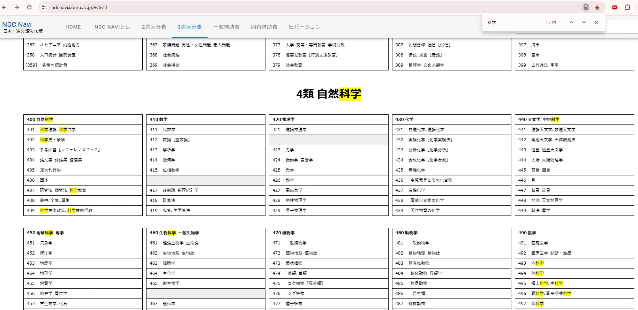Go back with the browser back arrow

(5, 7)
